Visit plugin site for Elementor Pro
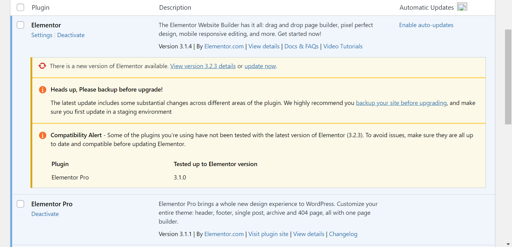 pos(268,234)
